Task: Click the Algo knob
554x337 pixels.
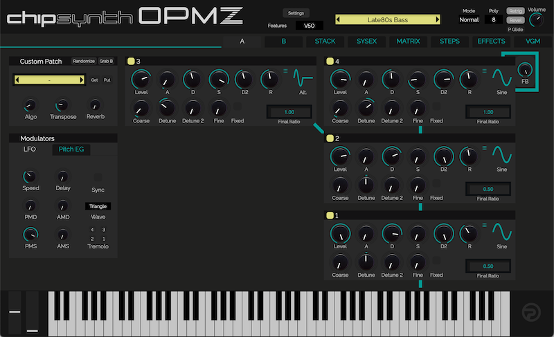Action: coord(30,105)
